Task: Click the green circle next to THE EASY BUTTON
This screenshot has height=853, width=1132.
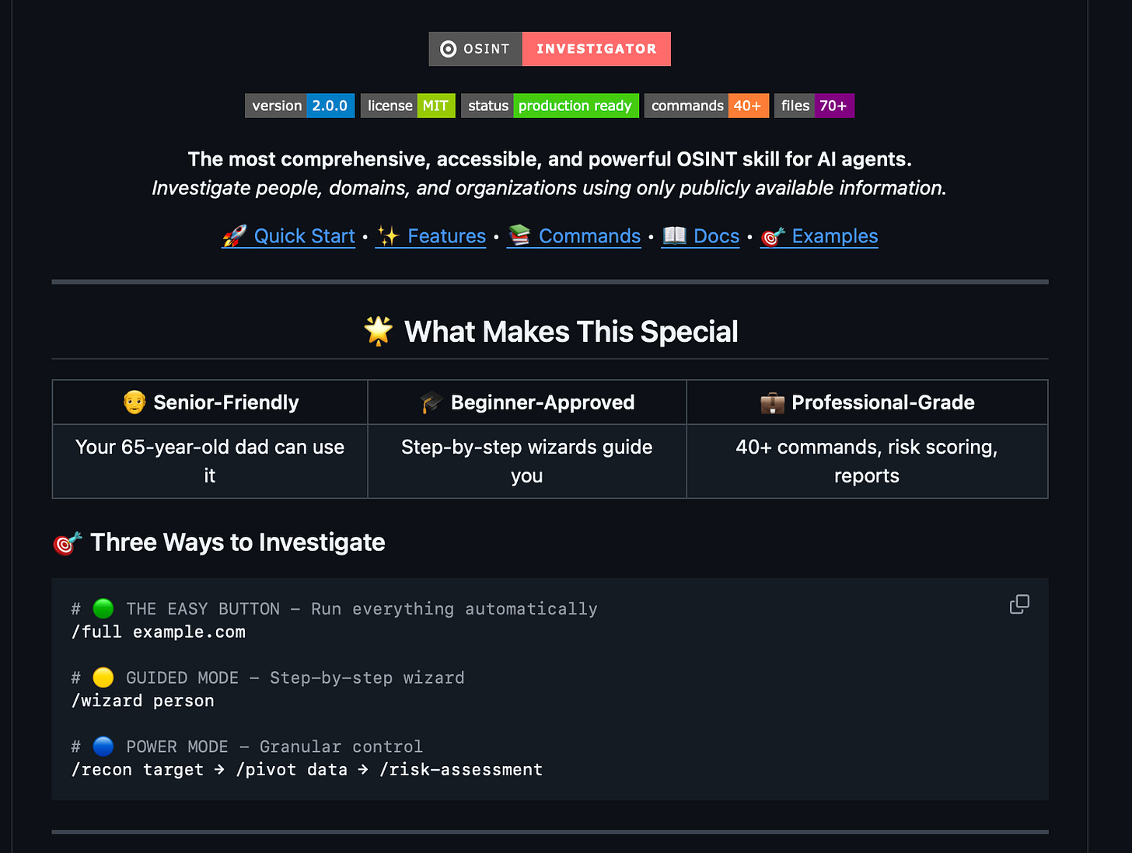Action: pyautogui.click(x=103, y=608)
